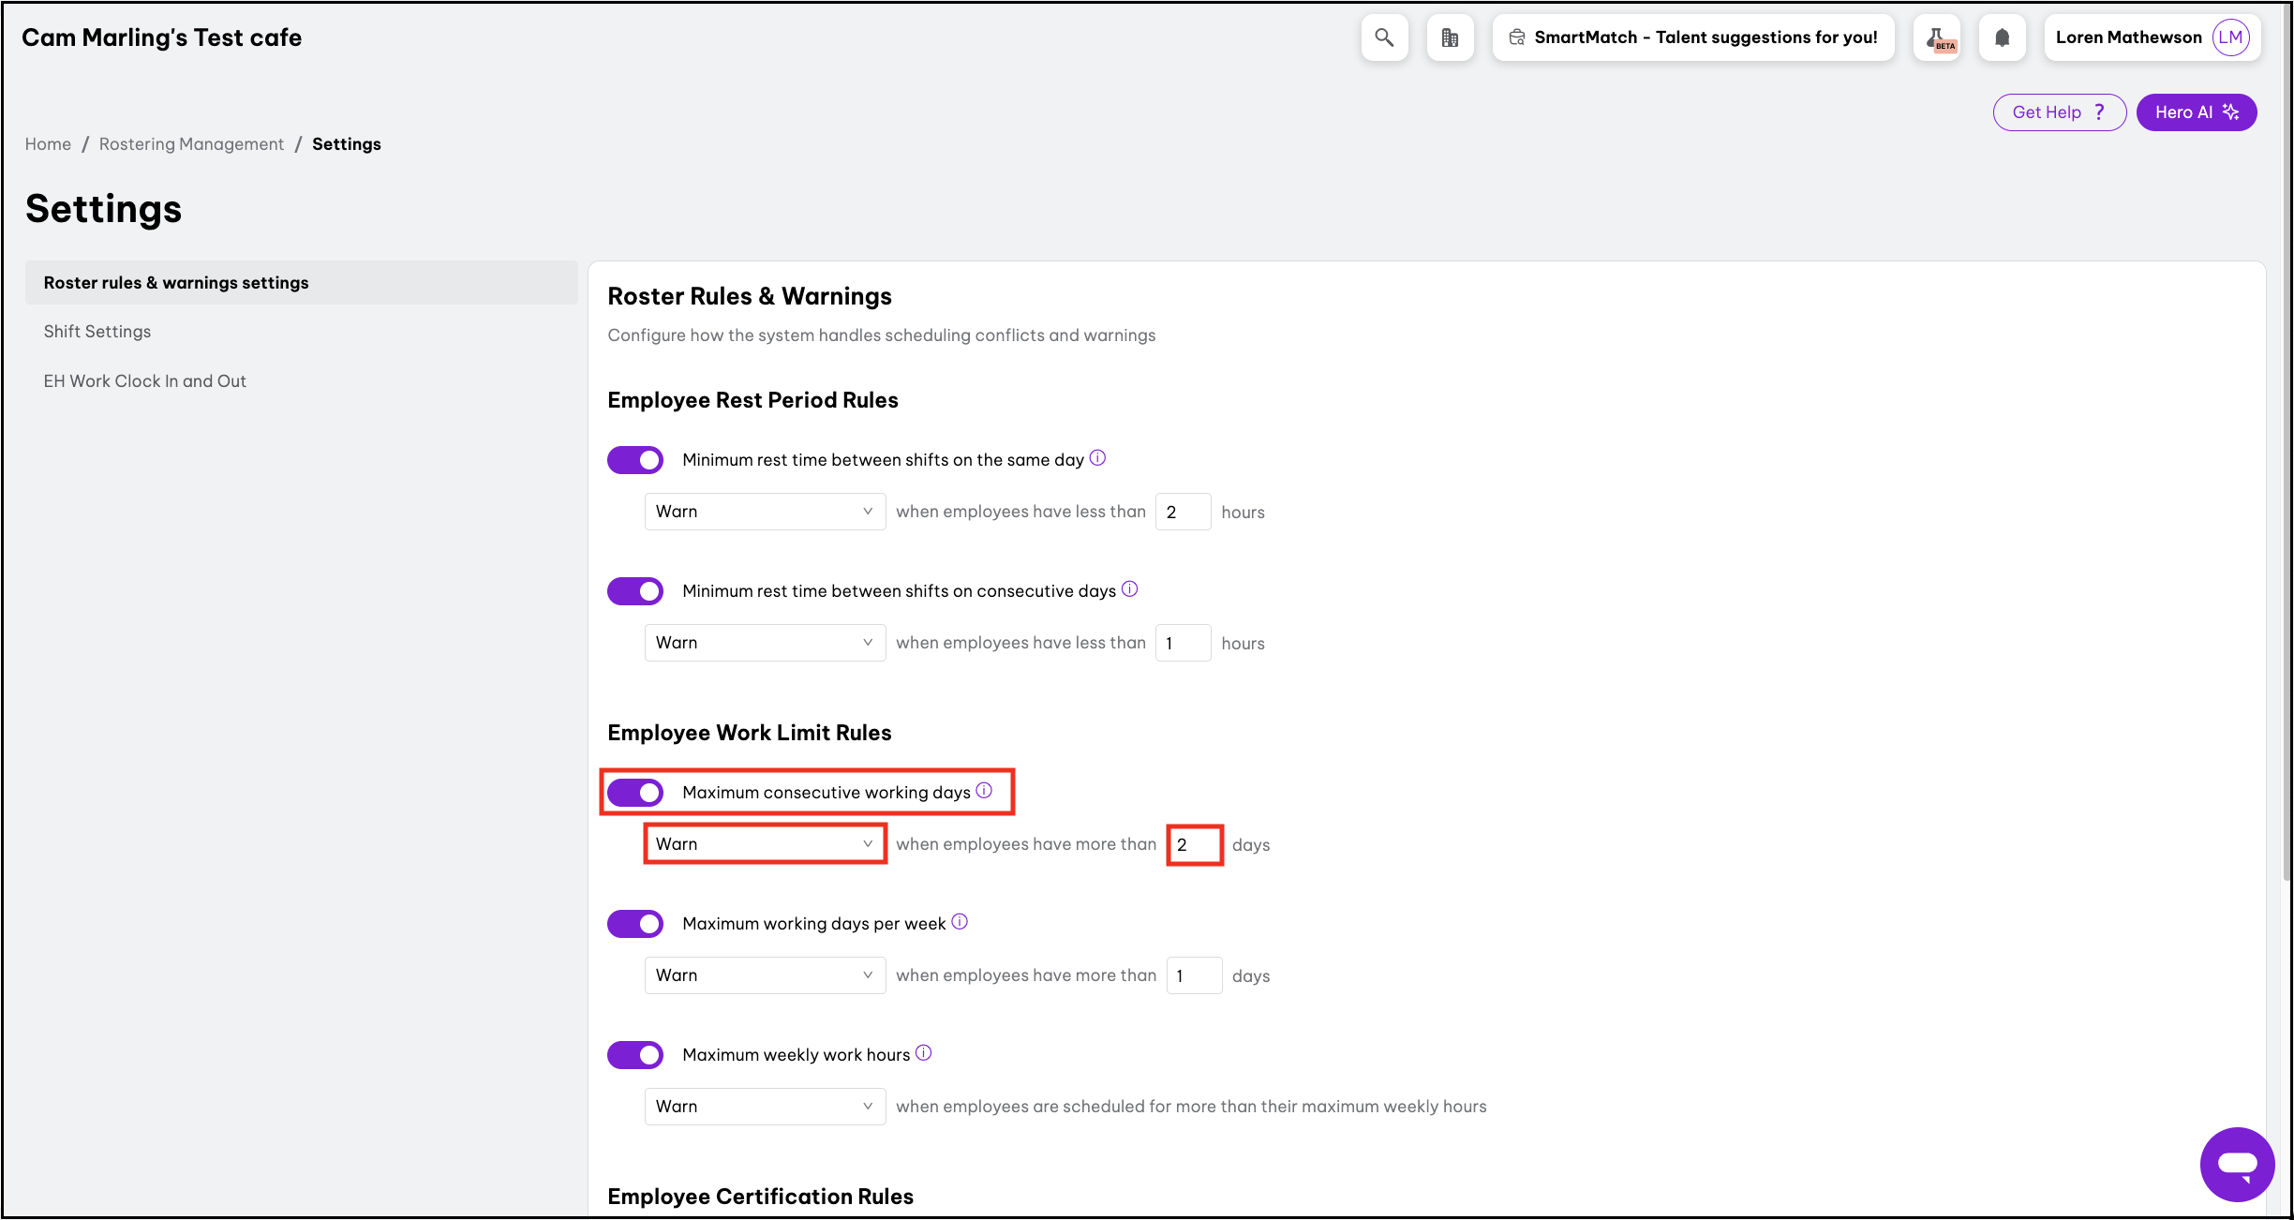Click the search magnifier icon
Screen dimensions: 2294x1220
(1384, 37)
